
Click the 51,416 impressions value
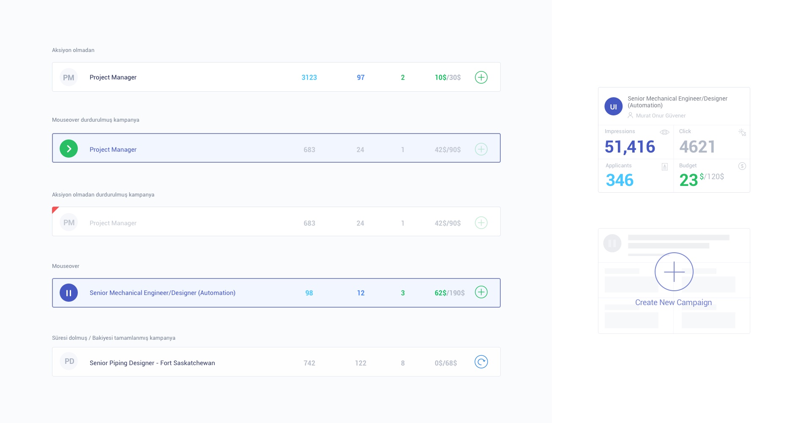click(630, 147)
